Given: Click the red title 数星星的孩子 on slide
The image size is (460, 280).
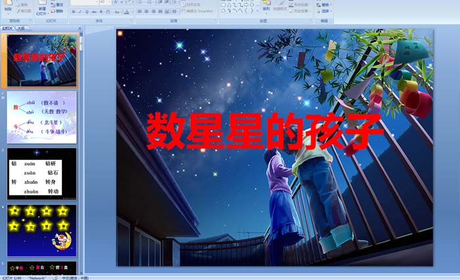Looking at the screenshot, I should point(265,131).
